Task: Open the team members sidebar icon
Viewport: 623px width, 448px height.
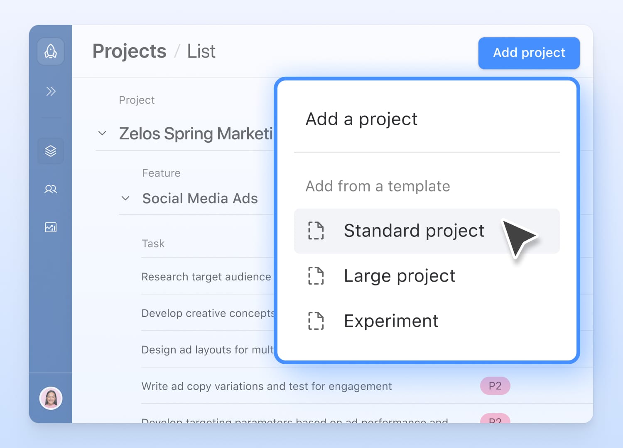Action: click(51, 189)
